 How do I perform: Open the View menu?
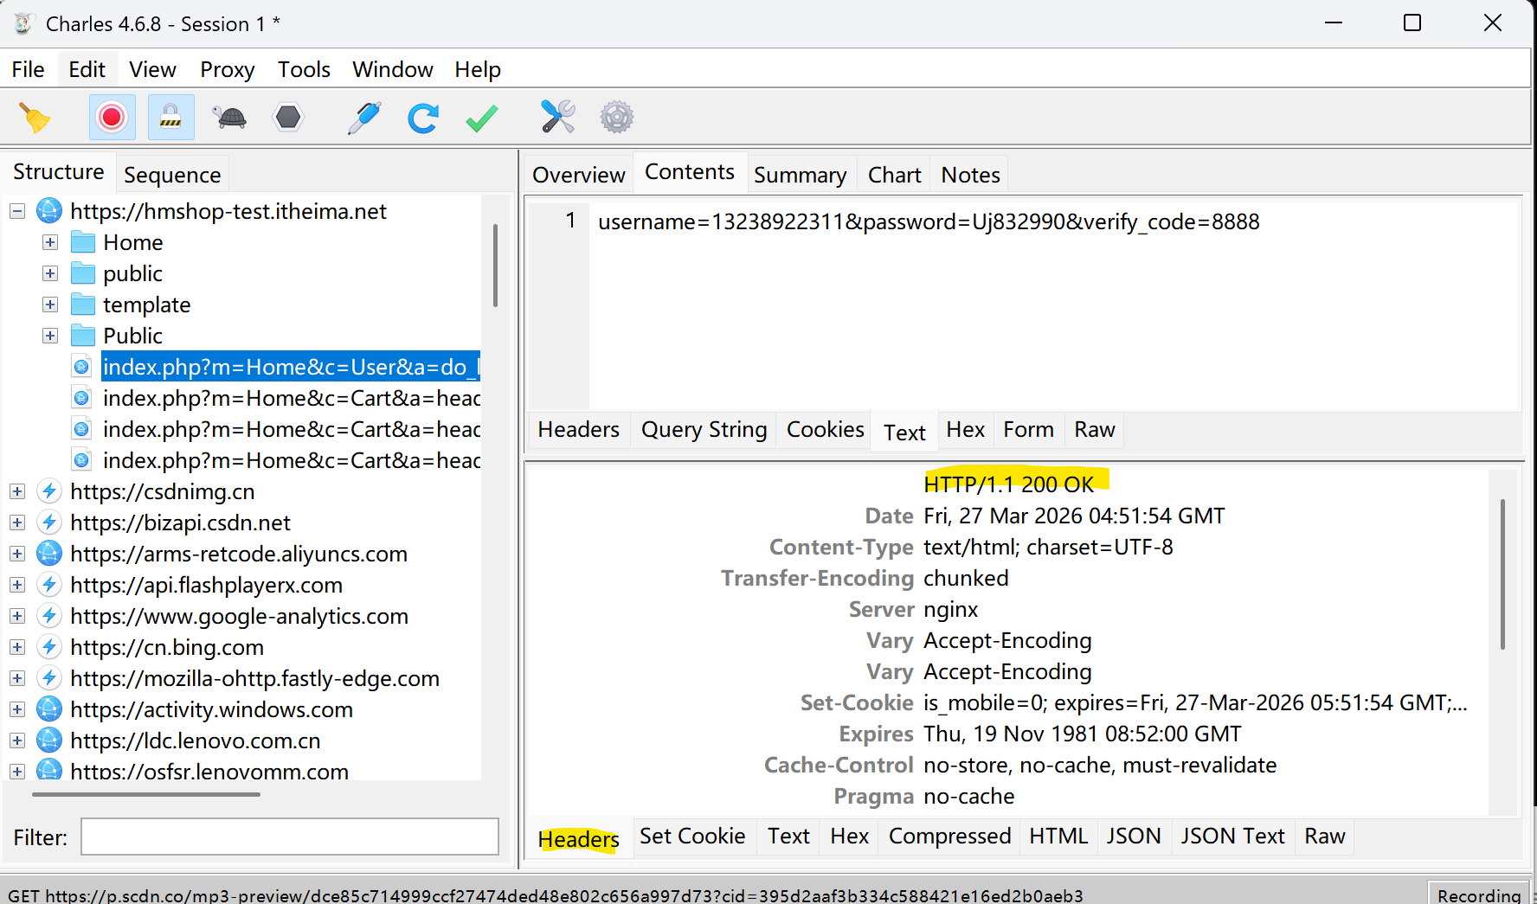tap(152, 69)
